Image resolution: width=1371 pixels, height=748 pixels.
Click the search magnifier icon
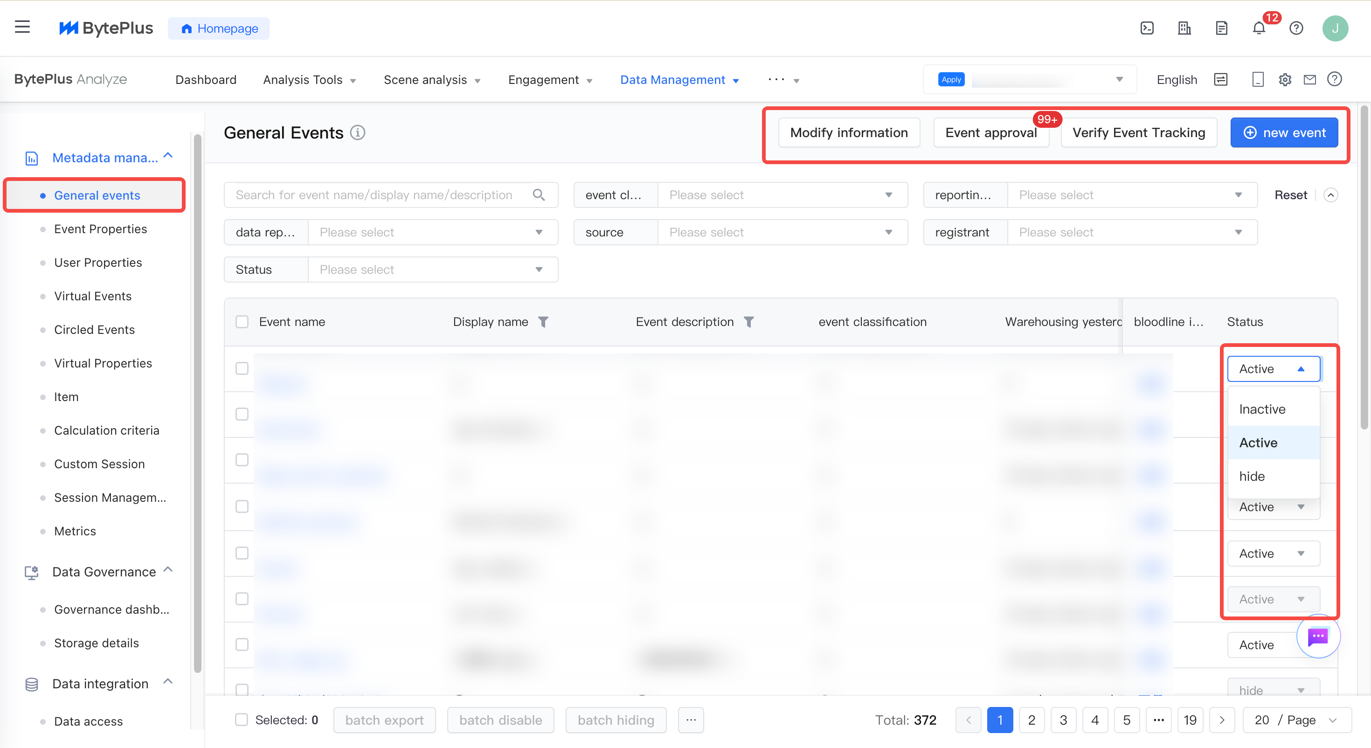(539, 195)
